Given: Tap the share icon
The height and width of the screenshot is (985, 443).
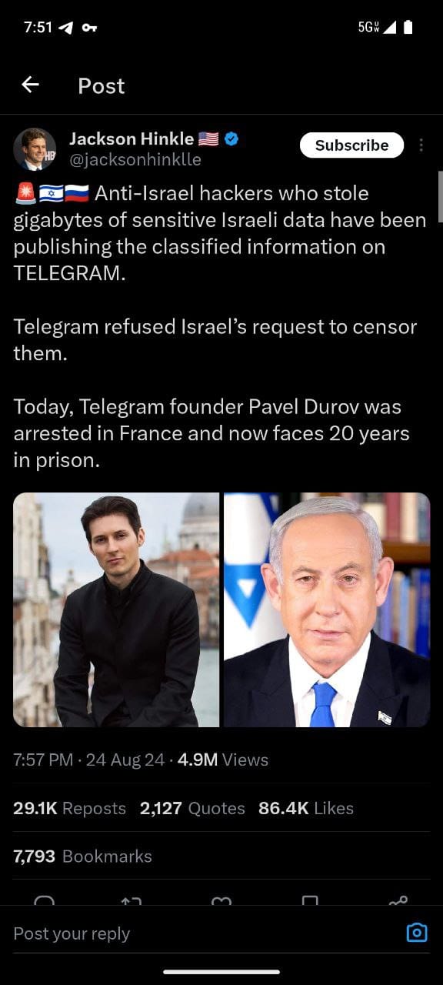Looking at the screenshot, I should tap(398, 900).
